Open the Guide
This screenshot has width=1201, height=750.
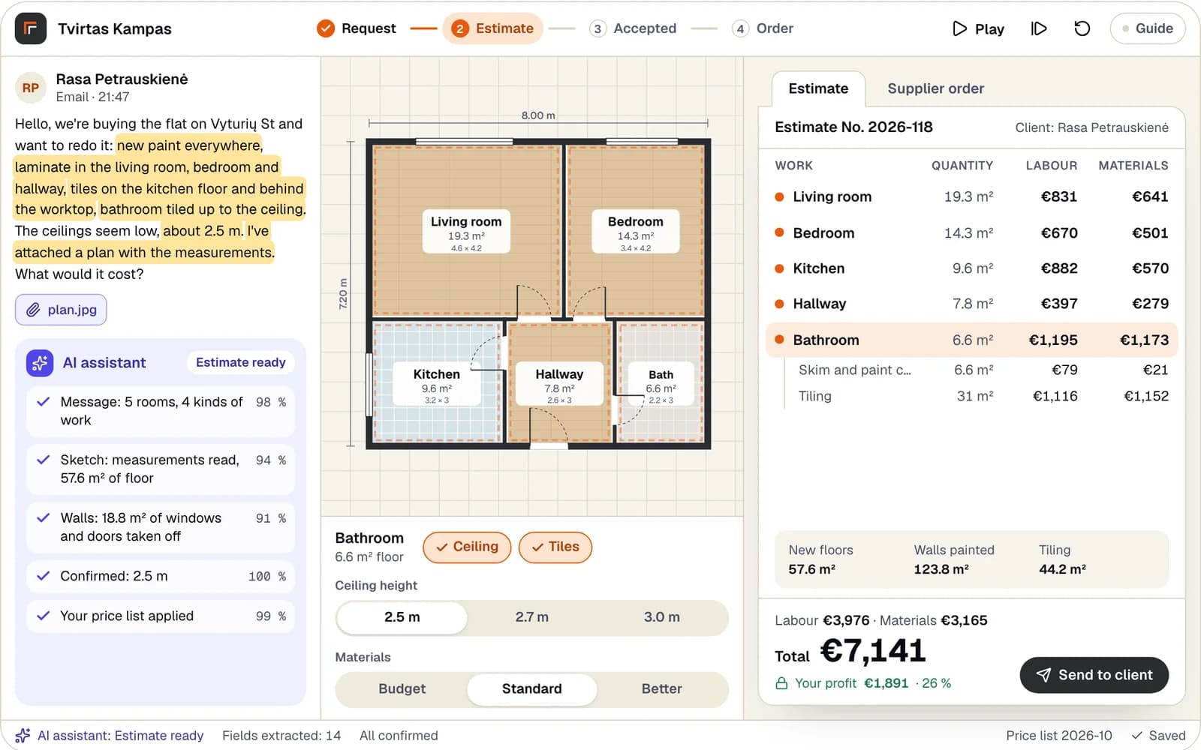click(1147, 28)
